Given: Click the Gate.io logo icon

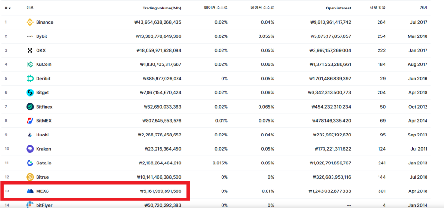Looking at the screenshot, I should tap(30, 163).
